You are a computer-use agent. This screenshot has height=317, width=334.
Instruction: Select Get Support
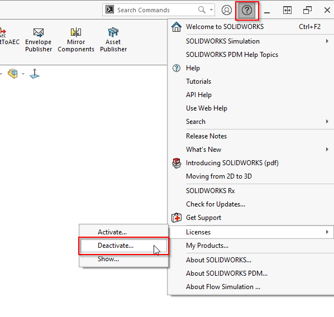click(250, 218)
